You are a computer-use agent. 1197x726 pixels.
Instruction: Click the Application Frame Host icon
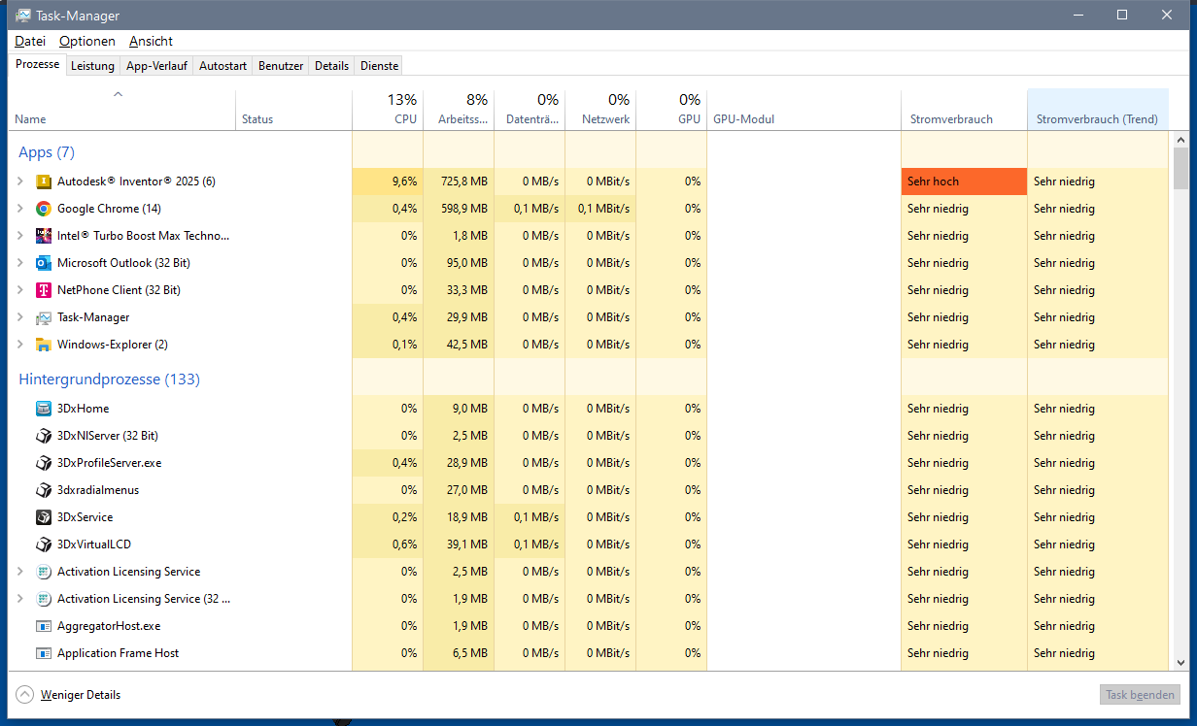click(43, 653)
